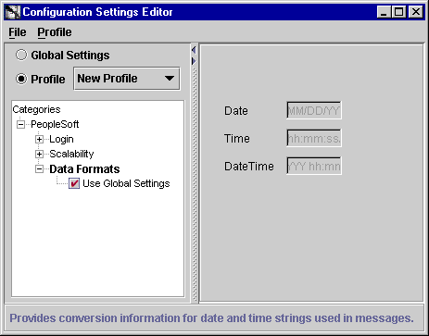Maximize the Configuration Settings Editor window
The image size is (429, 336).
point(398,12)
